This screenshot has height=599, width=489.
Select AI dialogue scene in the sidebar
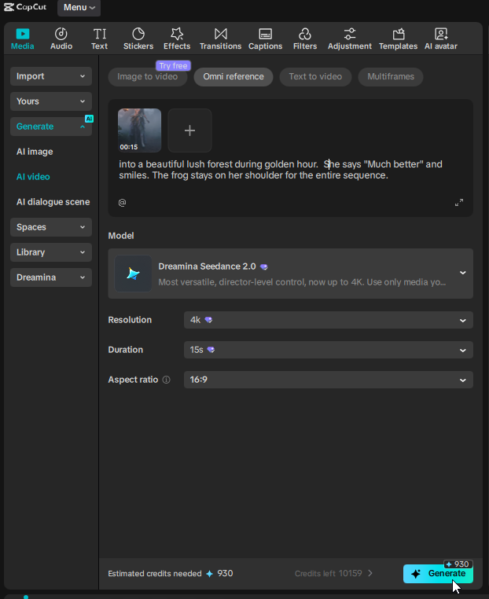[x=53, y=202]
